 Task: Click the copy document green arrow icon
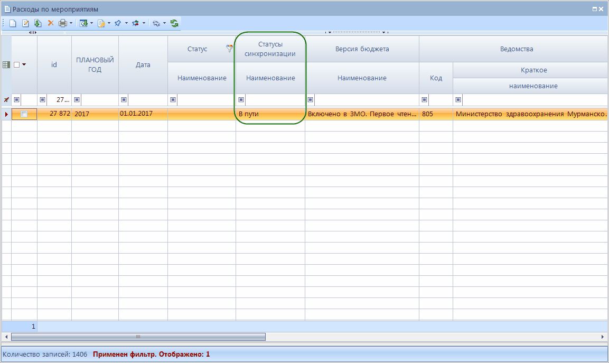(x=38, y=23)
